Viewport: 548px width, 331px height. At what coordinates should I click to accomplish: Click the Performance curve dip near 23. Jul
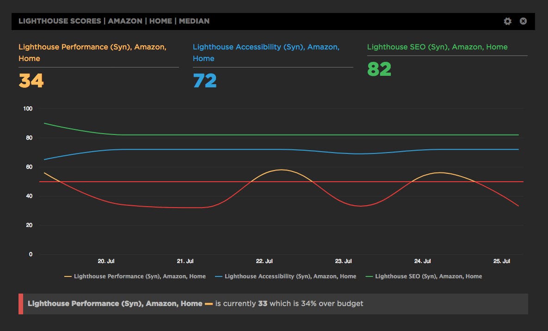click(361, 206)
